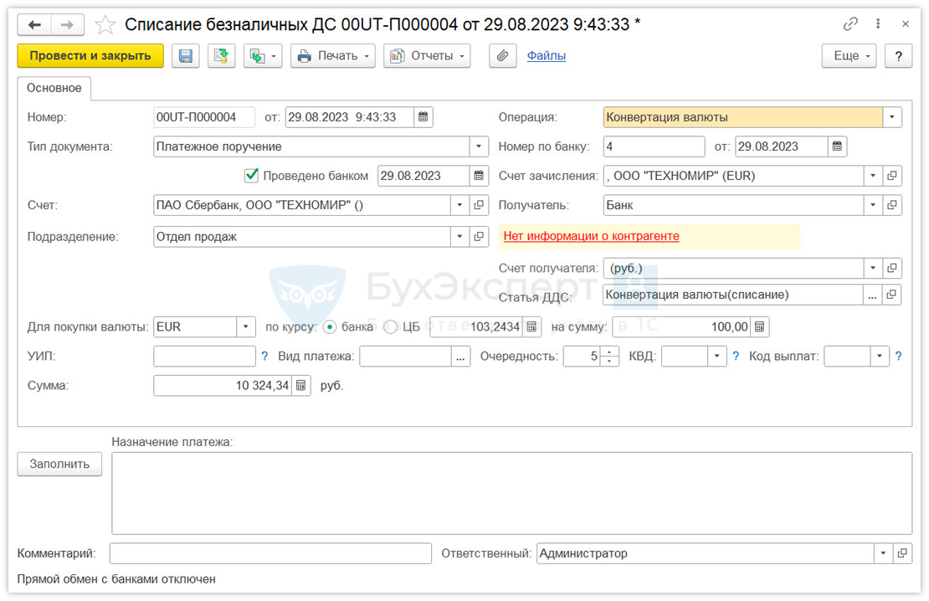
Task: Click the Номер по банку field
Action: 654,146
